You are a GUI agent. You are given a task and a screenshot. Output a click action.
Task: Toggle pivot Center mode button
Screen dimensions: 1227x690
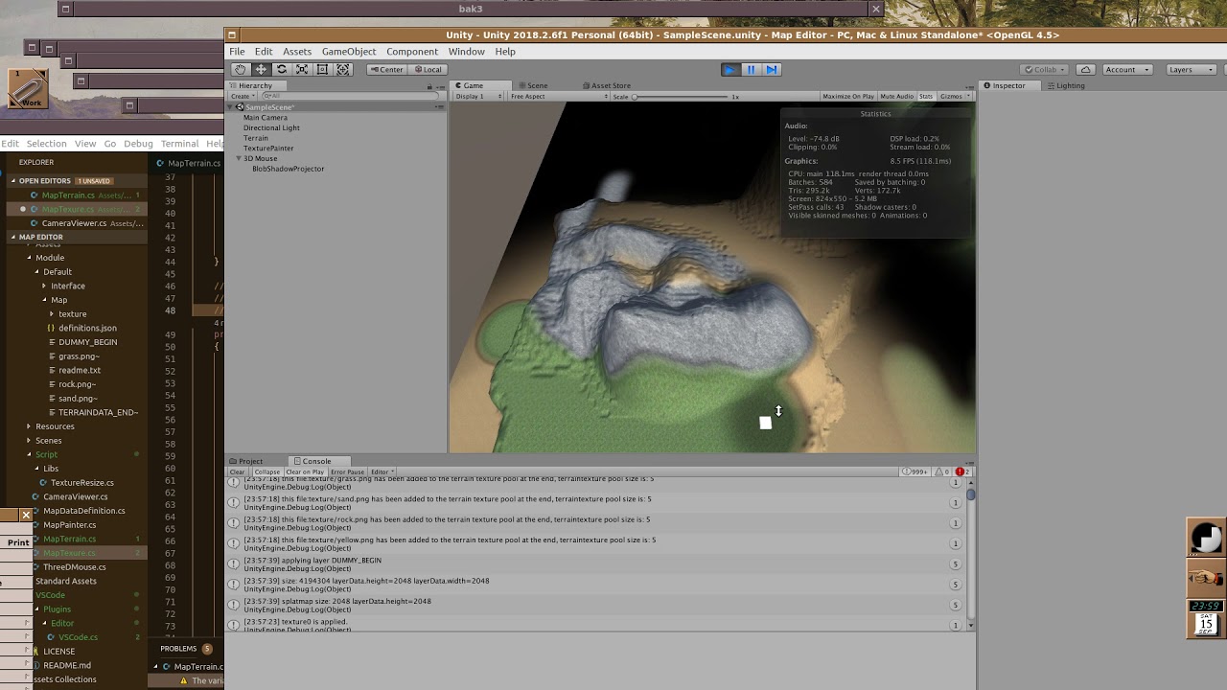386,69
